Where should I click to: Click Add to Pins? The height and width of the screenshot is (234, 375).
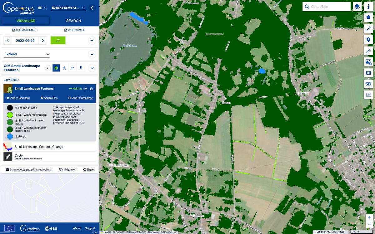point(49,98)
